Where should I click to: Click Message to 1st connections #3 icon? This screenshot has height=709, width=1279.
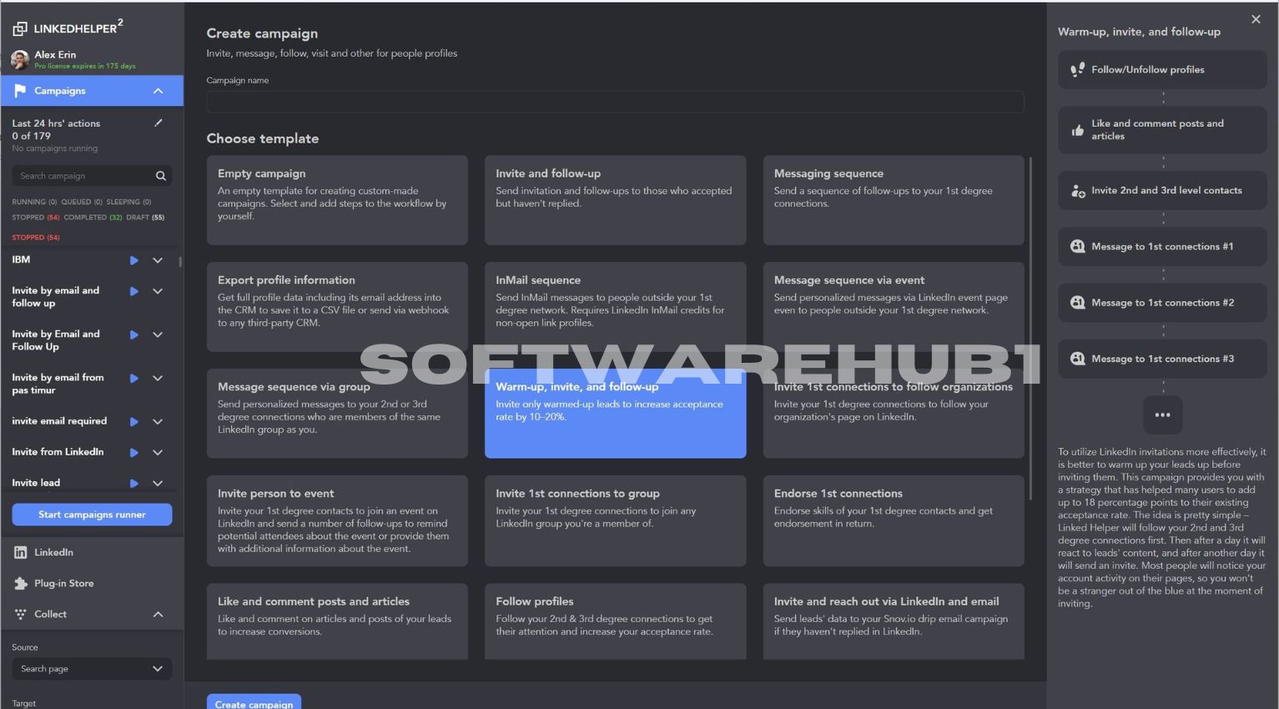1078,359
